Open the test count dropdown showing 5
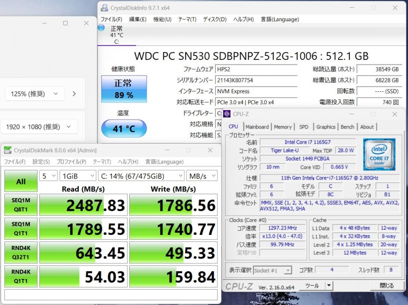This screenshot has height=305, width=408. pos(48,176)
